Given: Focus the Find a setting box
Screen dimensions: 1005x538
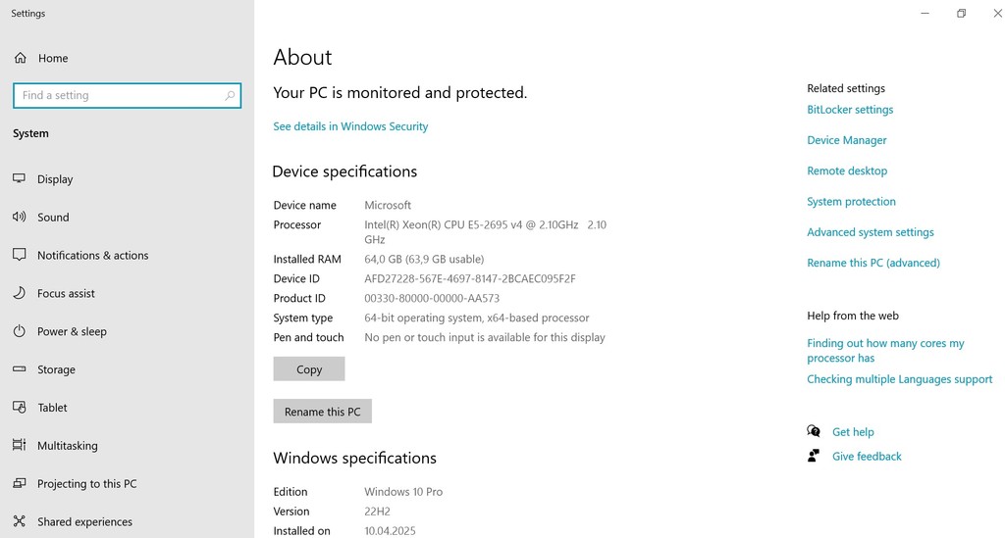Looking at the screenshot, I should tap(127, 95).
